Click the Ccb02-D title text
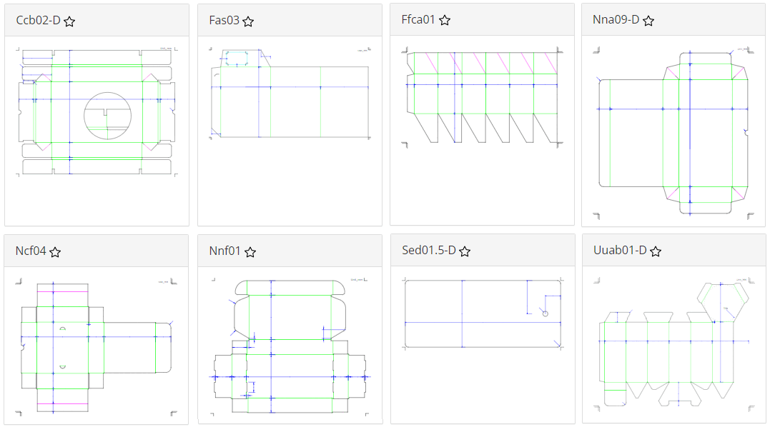 [38, 20]
